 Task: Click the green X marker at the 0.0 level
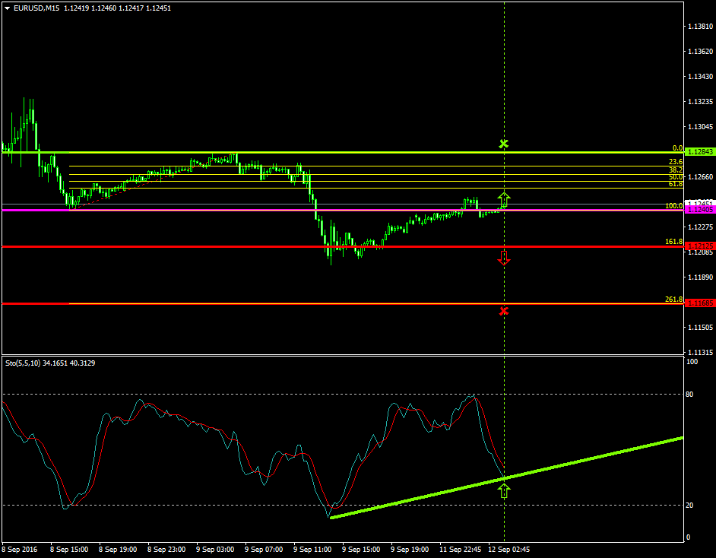[504, 143]
